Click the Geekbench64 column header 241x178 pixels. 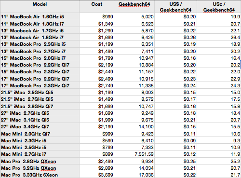(134, 7)
